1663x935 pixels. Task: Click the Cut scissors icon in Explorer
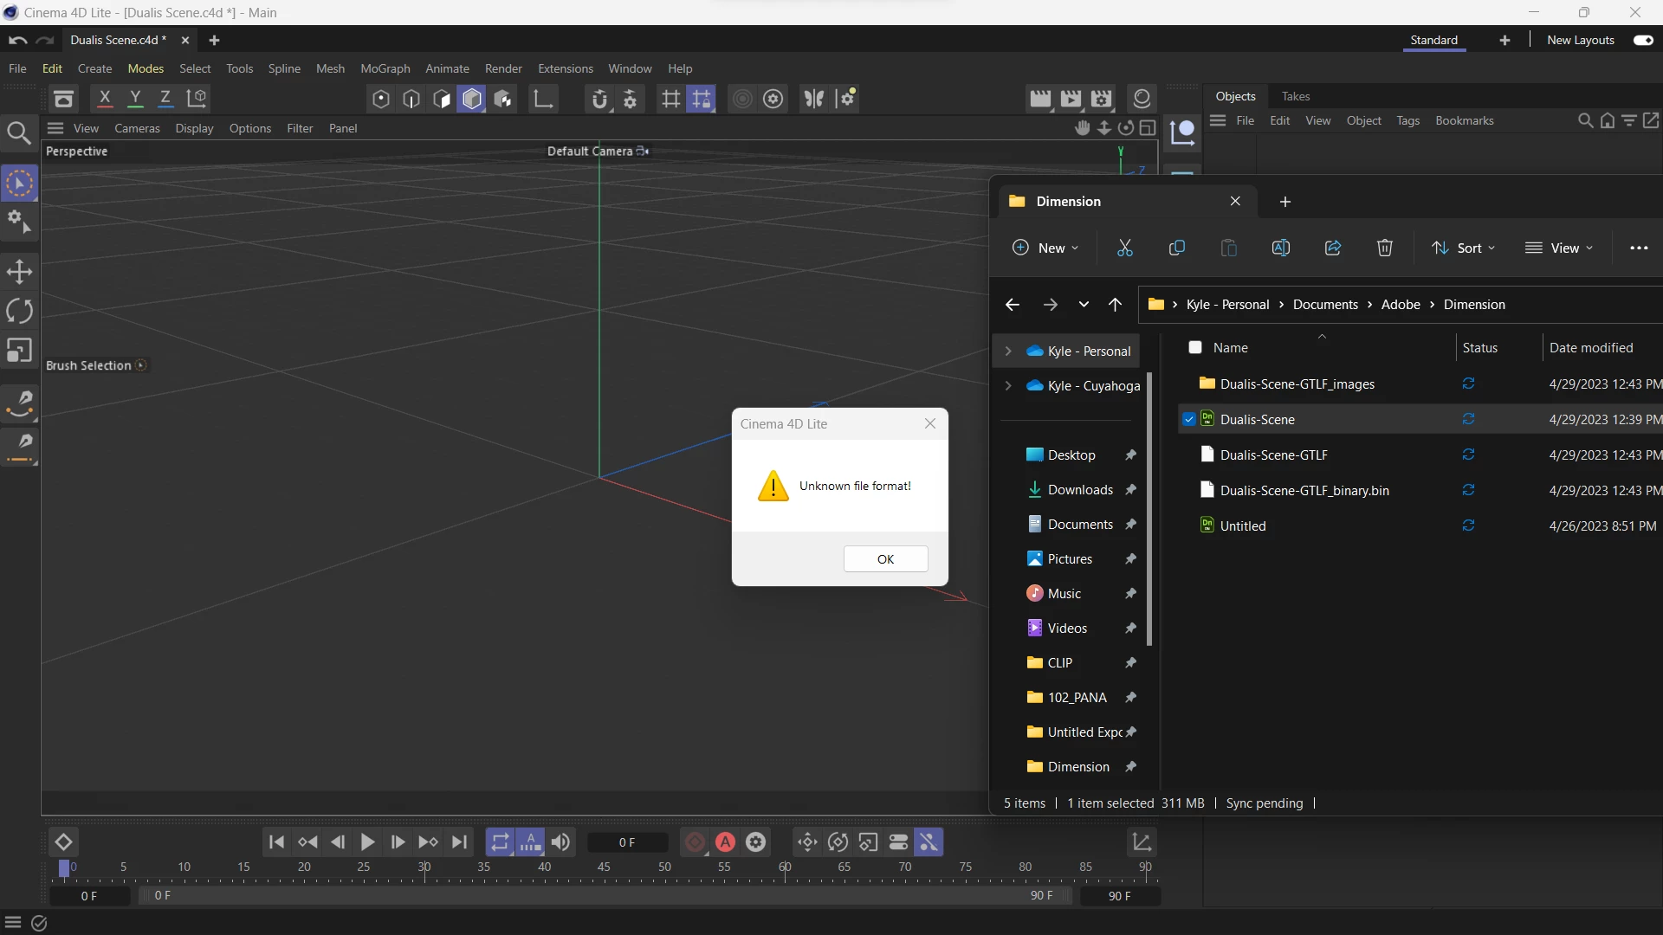click(x=1124, y=248)
